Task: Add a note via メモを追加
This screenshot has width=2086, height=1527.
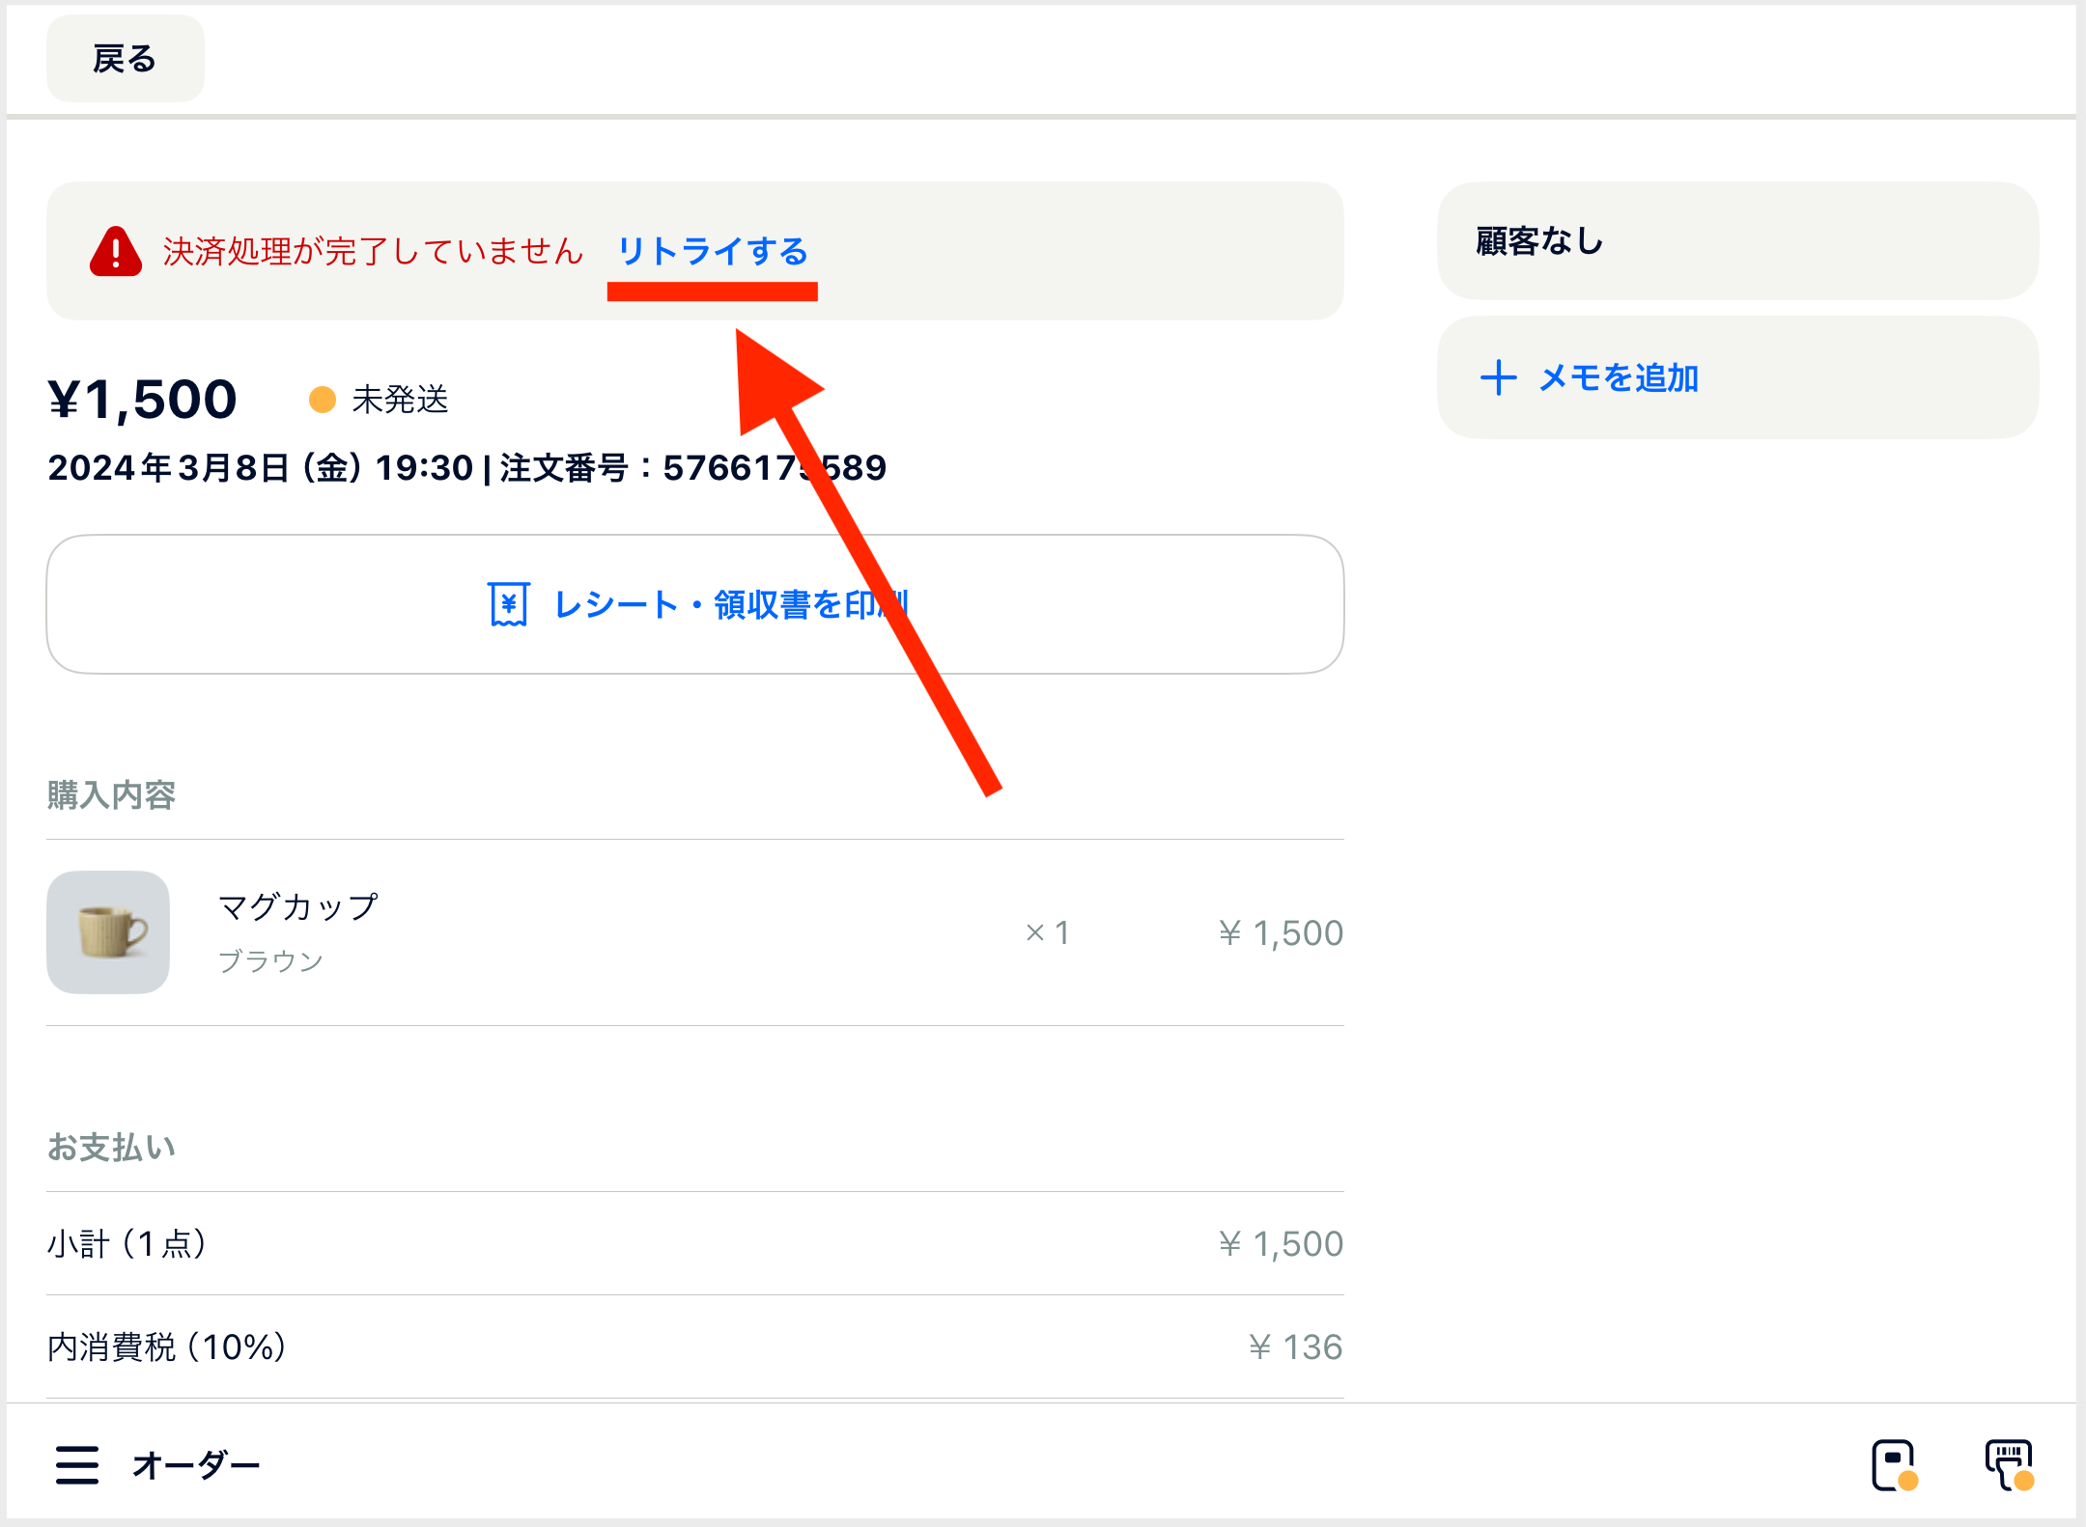Action: (1737, 377)
